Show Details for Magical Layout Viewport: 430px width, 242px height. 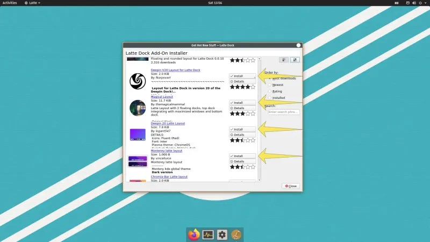(242, 108)
